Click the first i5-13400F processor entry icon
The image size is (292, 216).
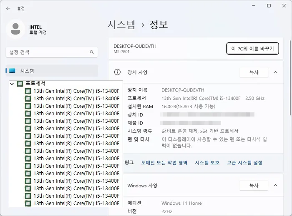(28, 91)
